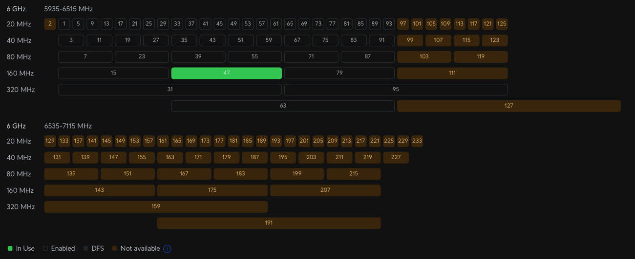Choose 80 MHz channel 39
Image resolution: width=635 pixels, height=259 pixels.
(198, 56)
